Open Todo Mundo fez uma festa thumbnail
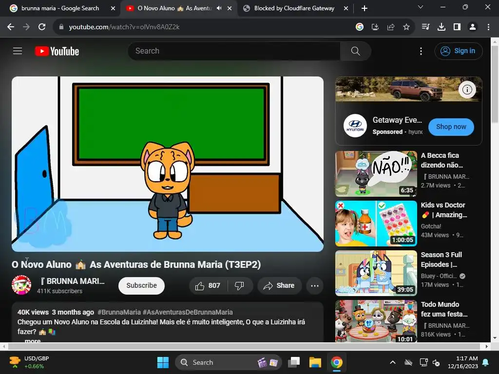499x374 pixels. (x=376, y=321)
